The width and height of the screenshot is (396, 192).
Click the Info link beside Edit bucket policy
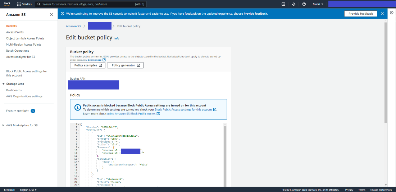(x=117, y=38)
